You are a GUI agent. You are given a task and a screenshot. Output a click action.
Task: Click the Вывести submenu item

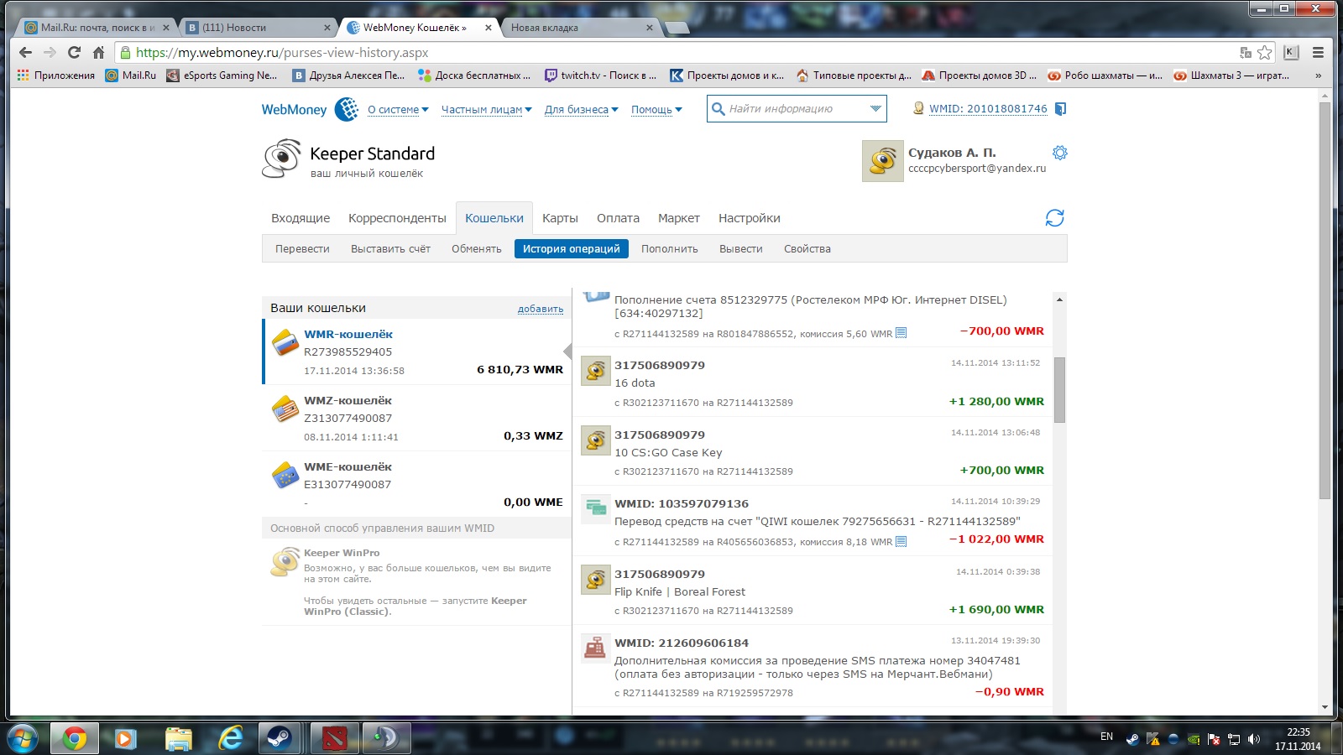pos(741,249)
